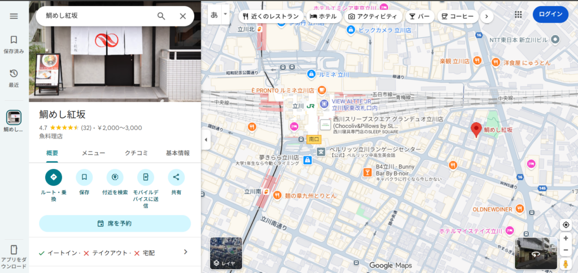Viewport: 578px width, 273px height.
Task: Click the share icon
Action: click(x=176, y=177)
